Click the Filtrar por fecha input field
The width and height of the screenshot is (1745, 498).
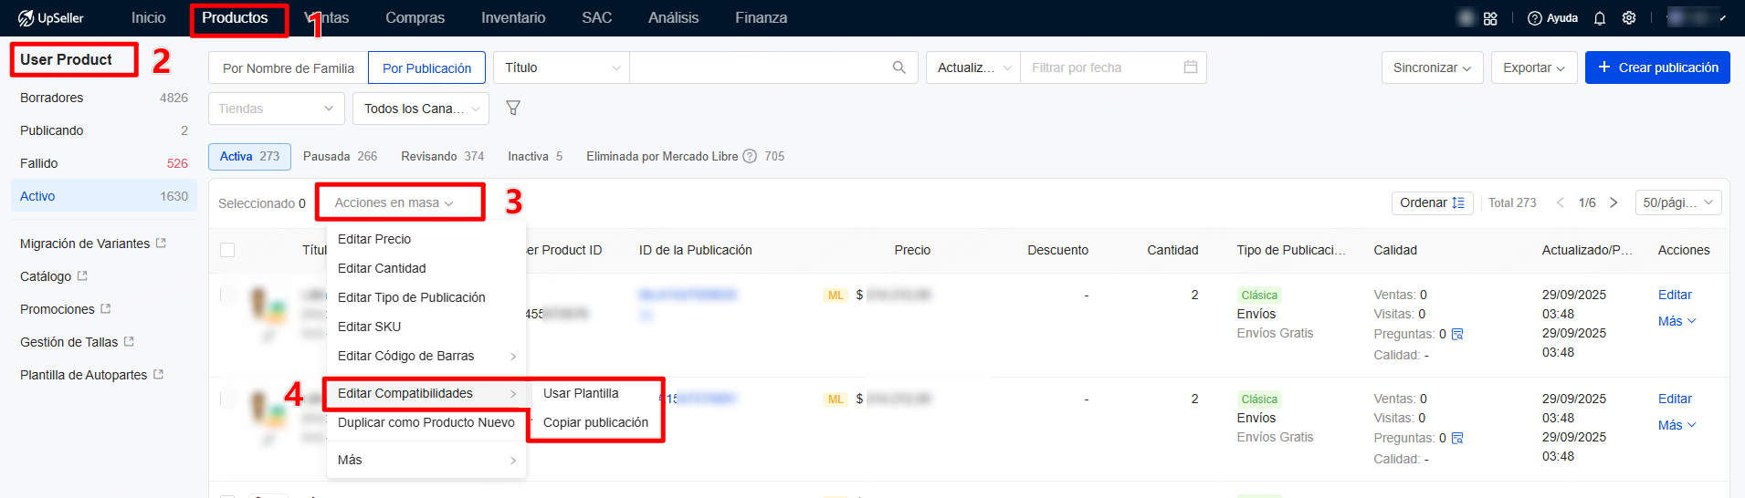1100,67
